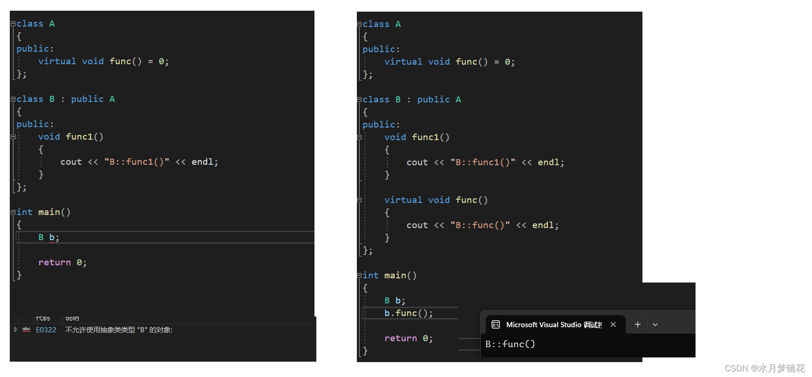Click "void func1()" declaration in left panel
The height and width of the screenshot is (377, 812).
pos(71,137)
